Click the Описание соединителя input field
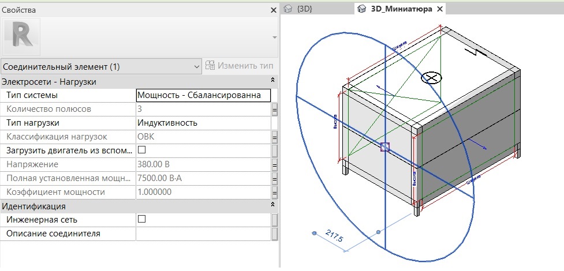The image size is (564, 271). pos(203,234)
